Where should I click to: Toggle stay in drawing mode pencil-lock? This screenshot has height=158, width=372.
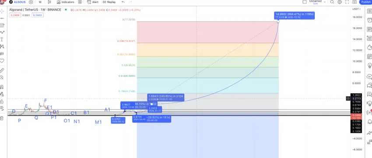pos(2,94)
